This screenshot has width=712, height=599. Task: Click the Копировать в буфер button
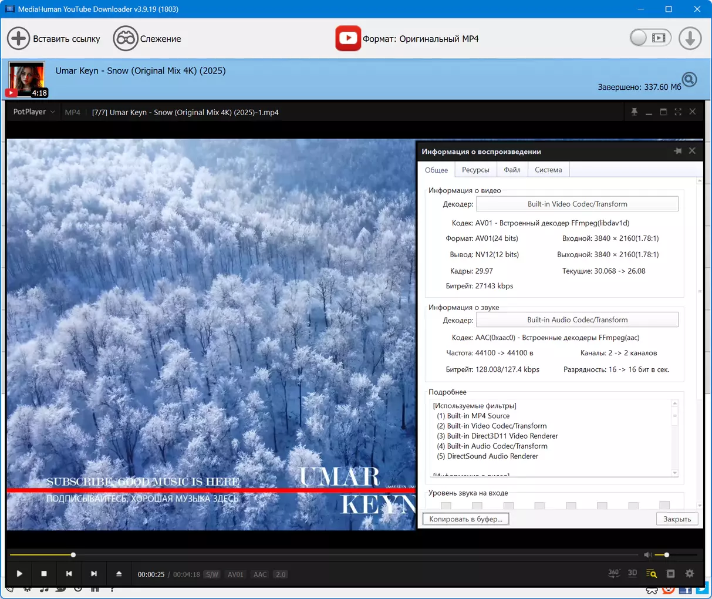tap(465, 519)
